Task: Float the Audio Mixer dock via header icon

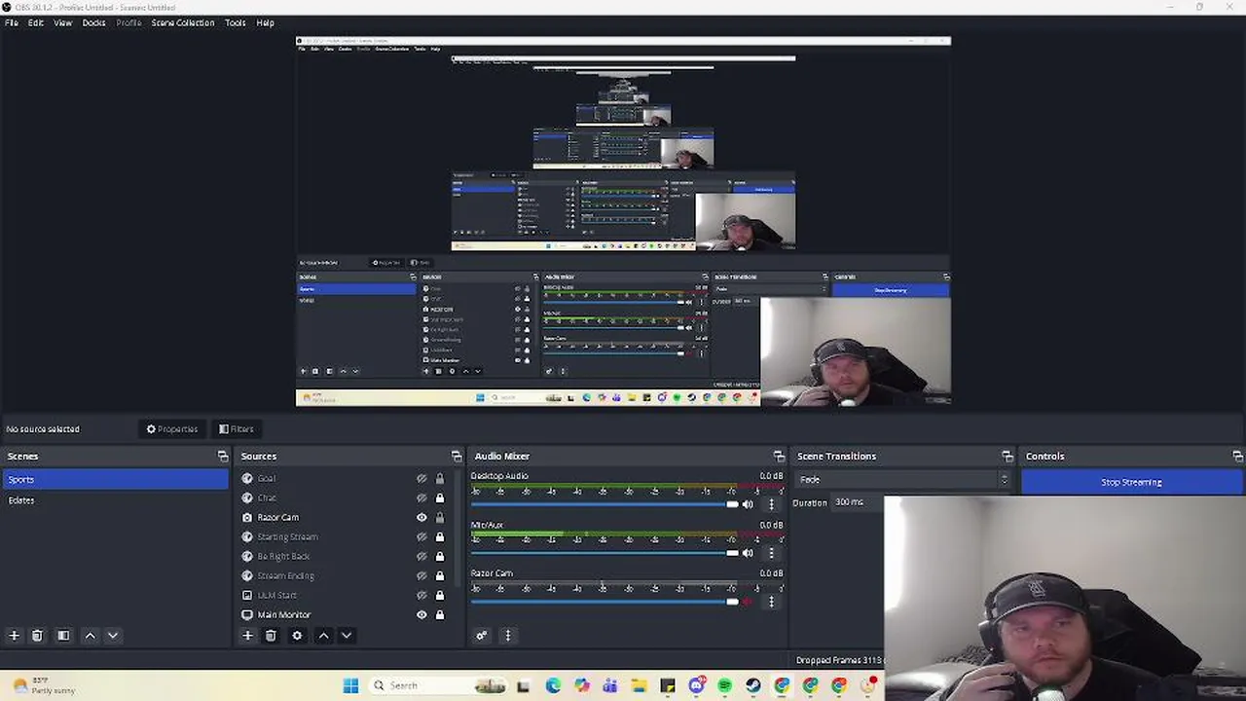Action: 779,456
